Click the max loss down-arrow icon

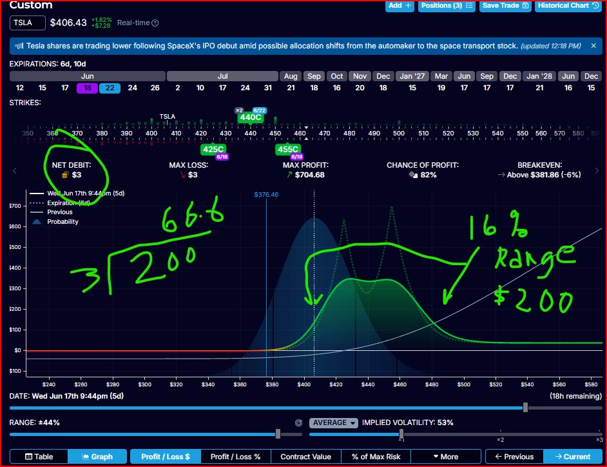[x=183, y=175]
